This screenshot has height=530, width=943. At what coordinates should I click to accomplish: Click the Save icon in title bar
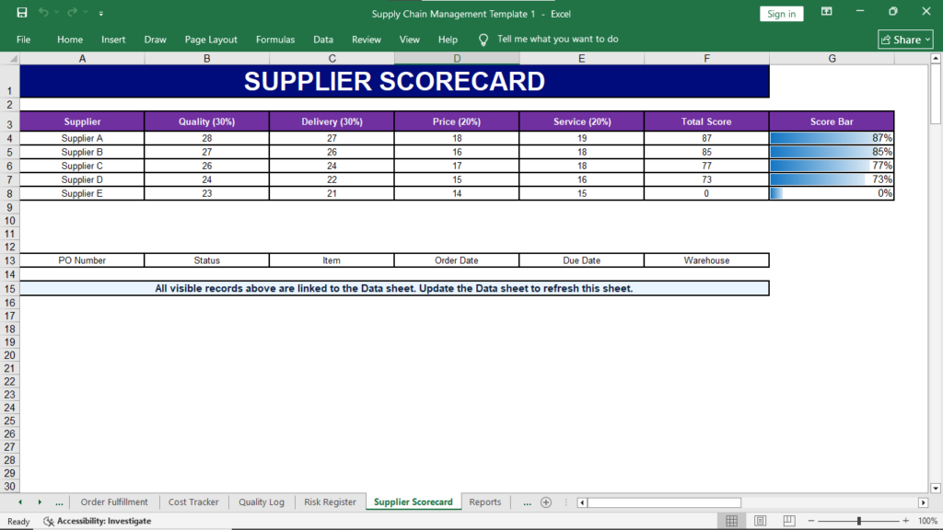click(x=22, y=13)
